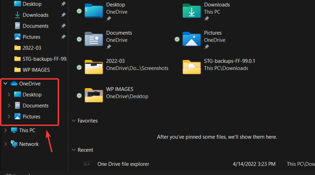Click sync status check beside Desktop tile

[79, 11]
